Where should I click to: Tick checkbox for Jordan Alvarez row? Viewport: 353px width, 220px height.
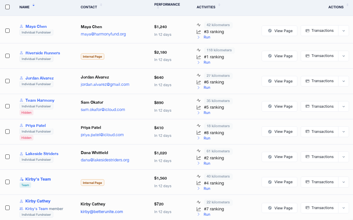tap(7, 81)
